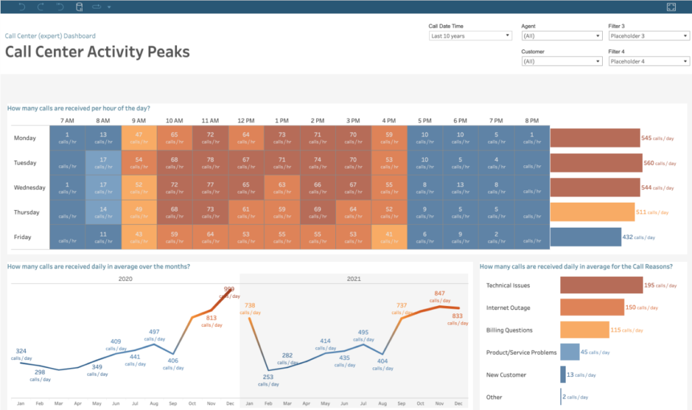Select the Revert icon in the toolbar
Viewport: 692px width, 410px height.
point(59,7)
